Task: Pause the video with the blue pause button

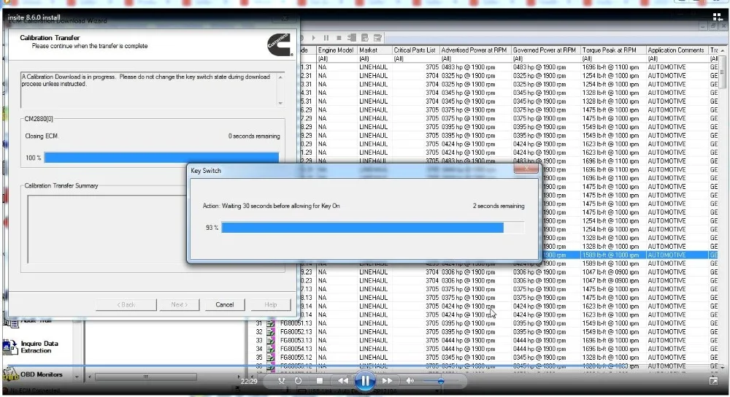Action: coord(364,381)
